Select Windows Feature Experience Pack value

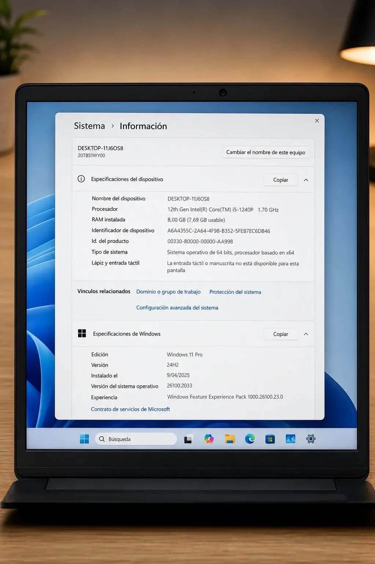pyautogui.click(x=225, y=397)
